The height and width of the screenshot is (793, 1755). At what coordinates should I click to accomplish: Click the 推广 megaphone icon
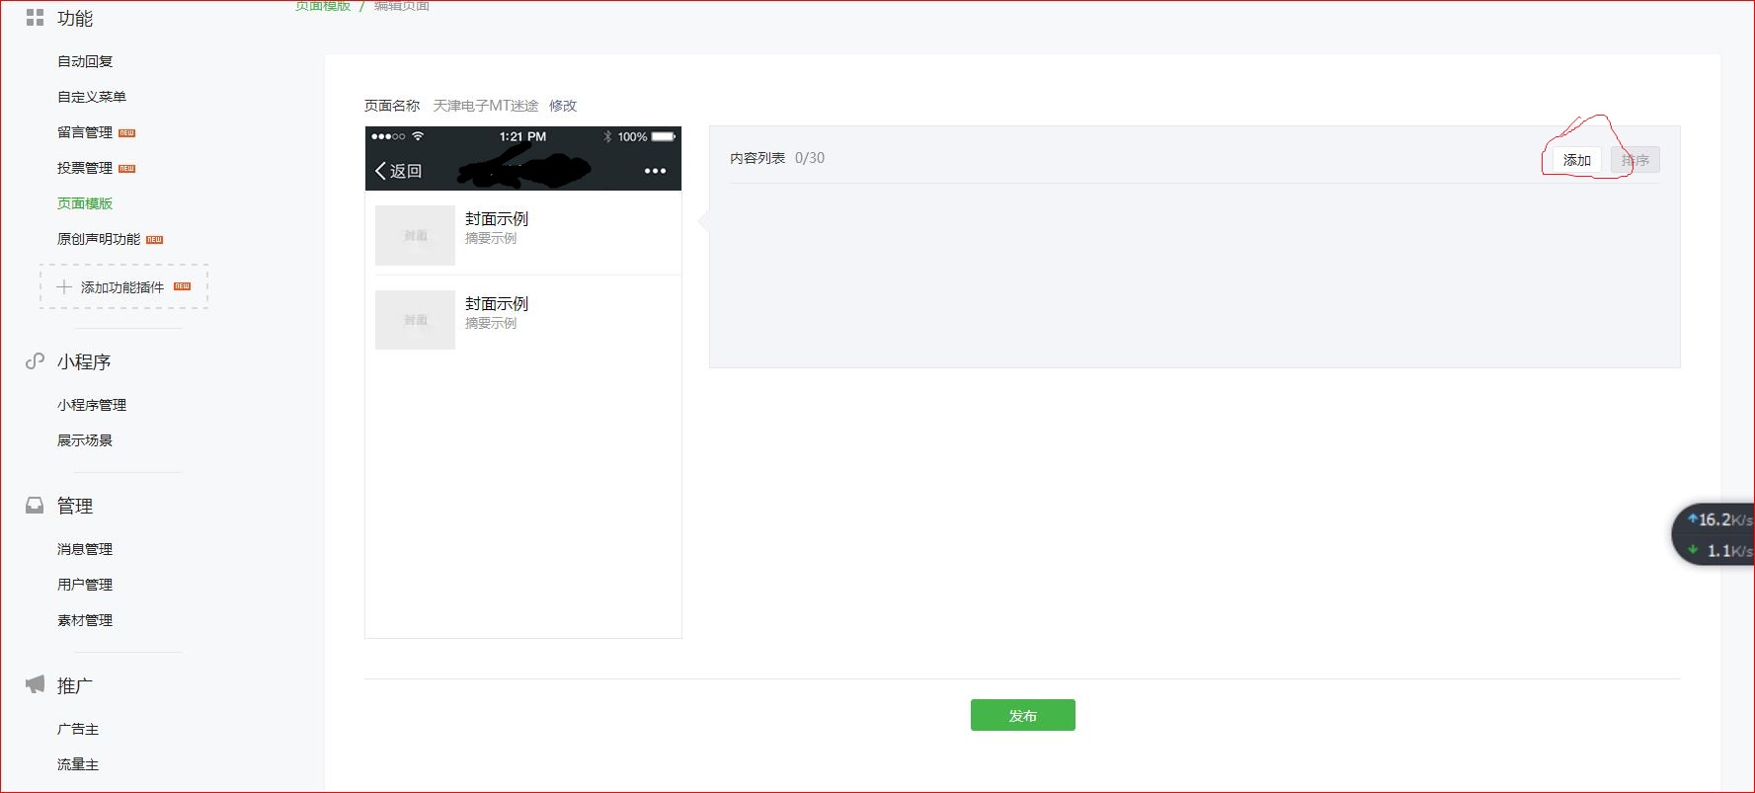point(35,684)
